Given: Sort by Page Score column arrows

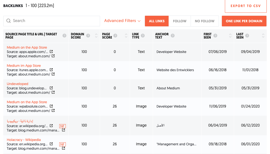Looking at the screenshot, I should [x=126, y=36].
